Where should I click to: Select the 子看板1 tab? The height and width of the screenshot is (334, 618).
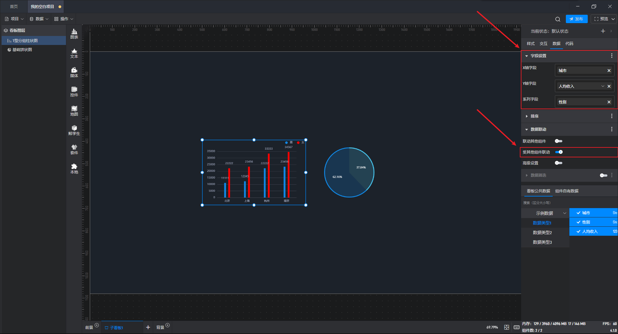tap(115, 328)
